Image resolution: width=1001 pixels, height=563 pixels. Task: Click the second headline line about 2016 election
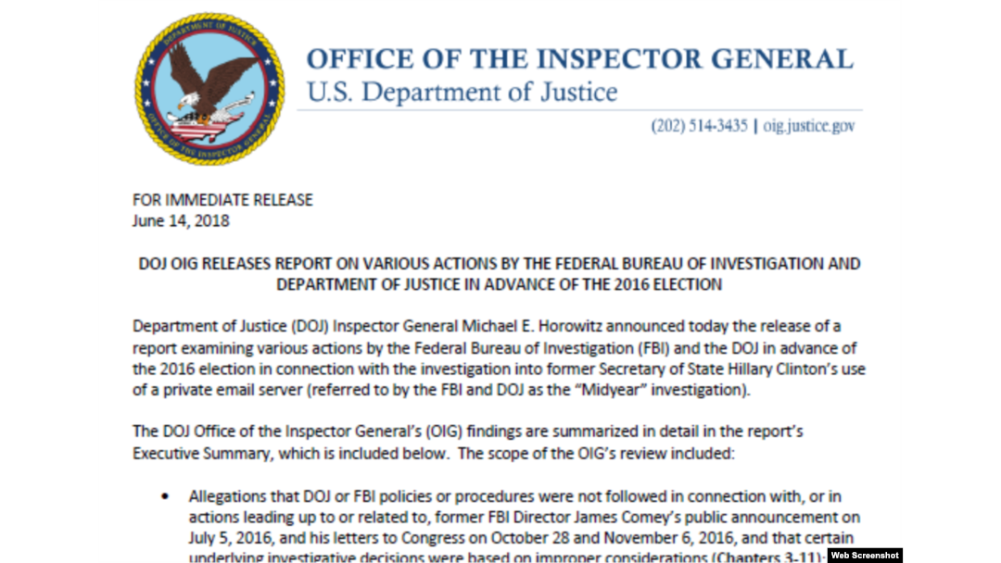[x=500, y=284]
